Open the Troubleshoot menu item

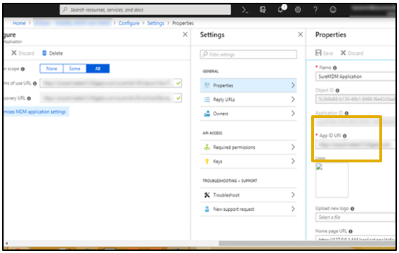[x=249, y=195]
